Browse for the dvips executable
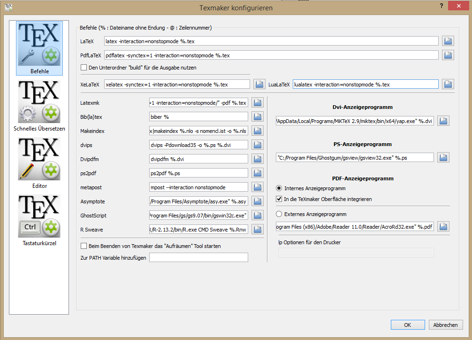Viewport: 472px width, 340px height. [258, 145]
